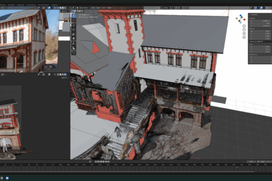This screenshot has width=272, height=181.
Task: Jump to last frame in timeline
Action: tap(109, 162)
